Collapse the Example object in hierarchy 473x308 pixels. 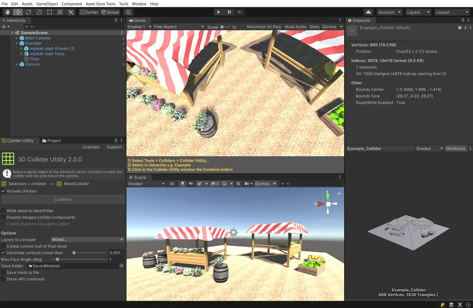click(17, 43)
